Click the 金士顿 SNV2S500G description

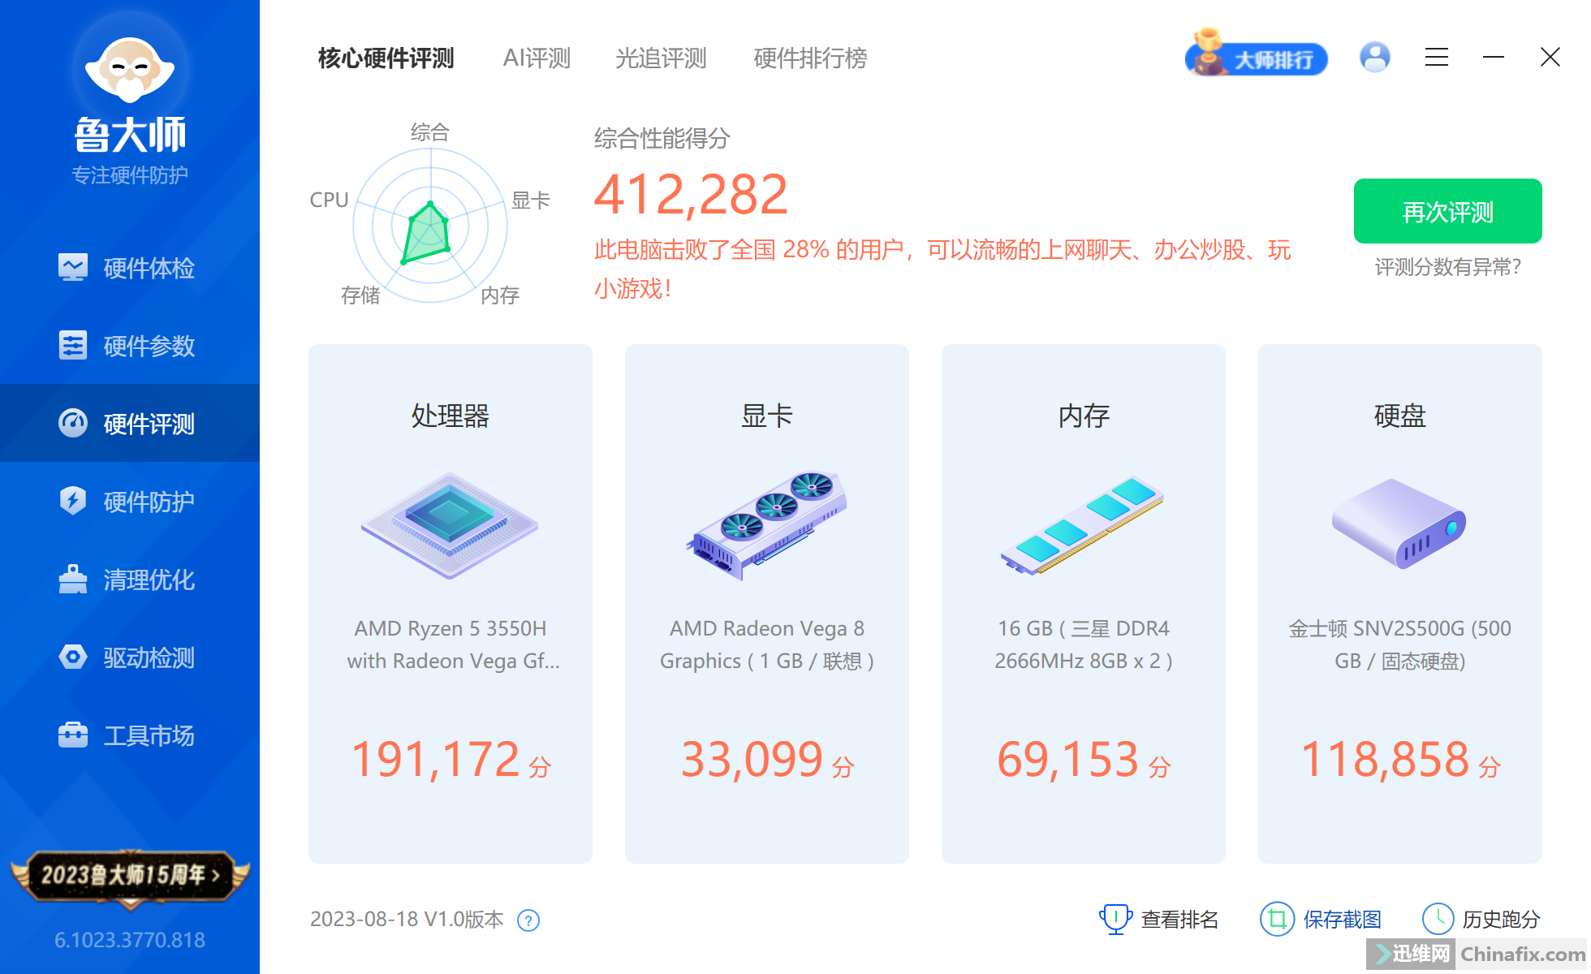(1400, 644)
